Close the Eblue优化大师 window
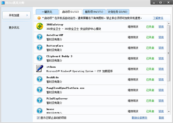Viewport: 173px width, 123px height. (x=168, y=2)
